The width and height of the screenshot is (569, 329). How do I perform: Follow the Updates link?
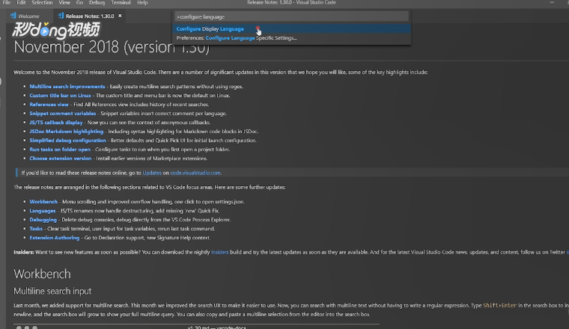click(152, 173)
